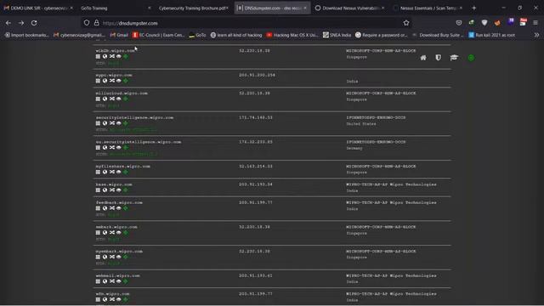544x306 pixels.
Task: Open the Gmail bookmark
Action: tap(119, 35)
